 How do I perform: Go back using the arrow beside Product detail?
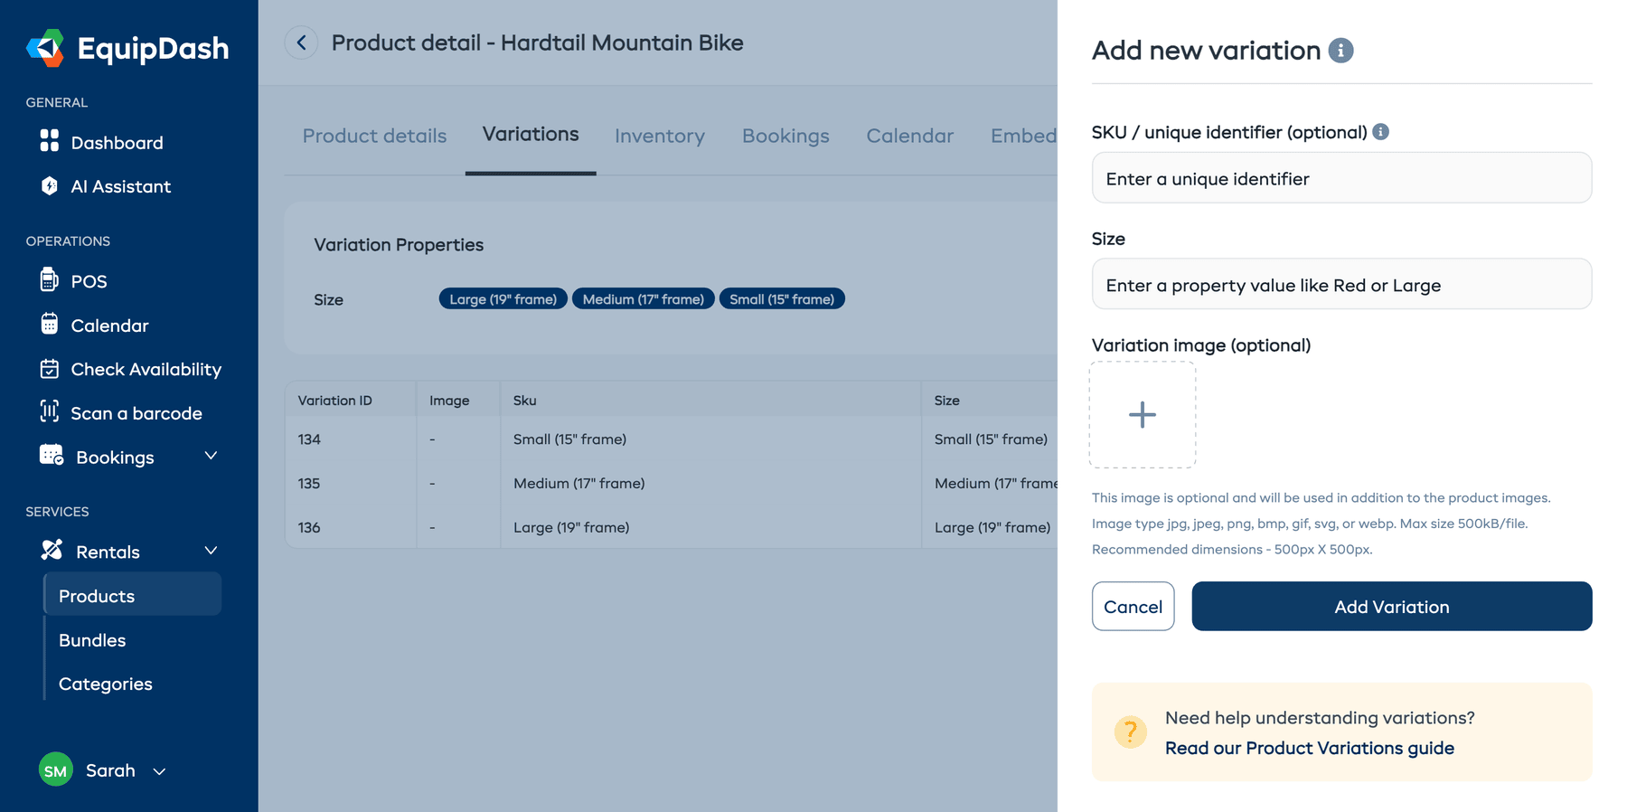click(301, 42)
